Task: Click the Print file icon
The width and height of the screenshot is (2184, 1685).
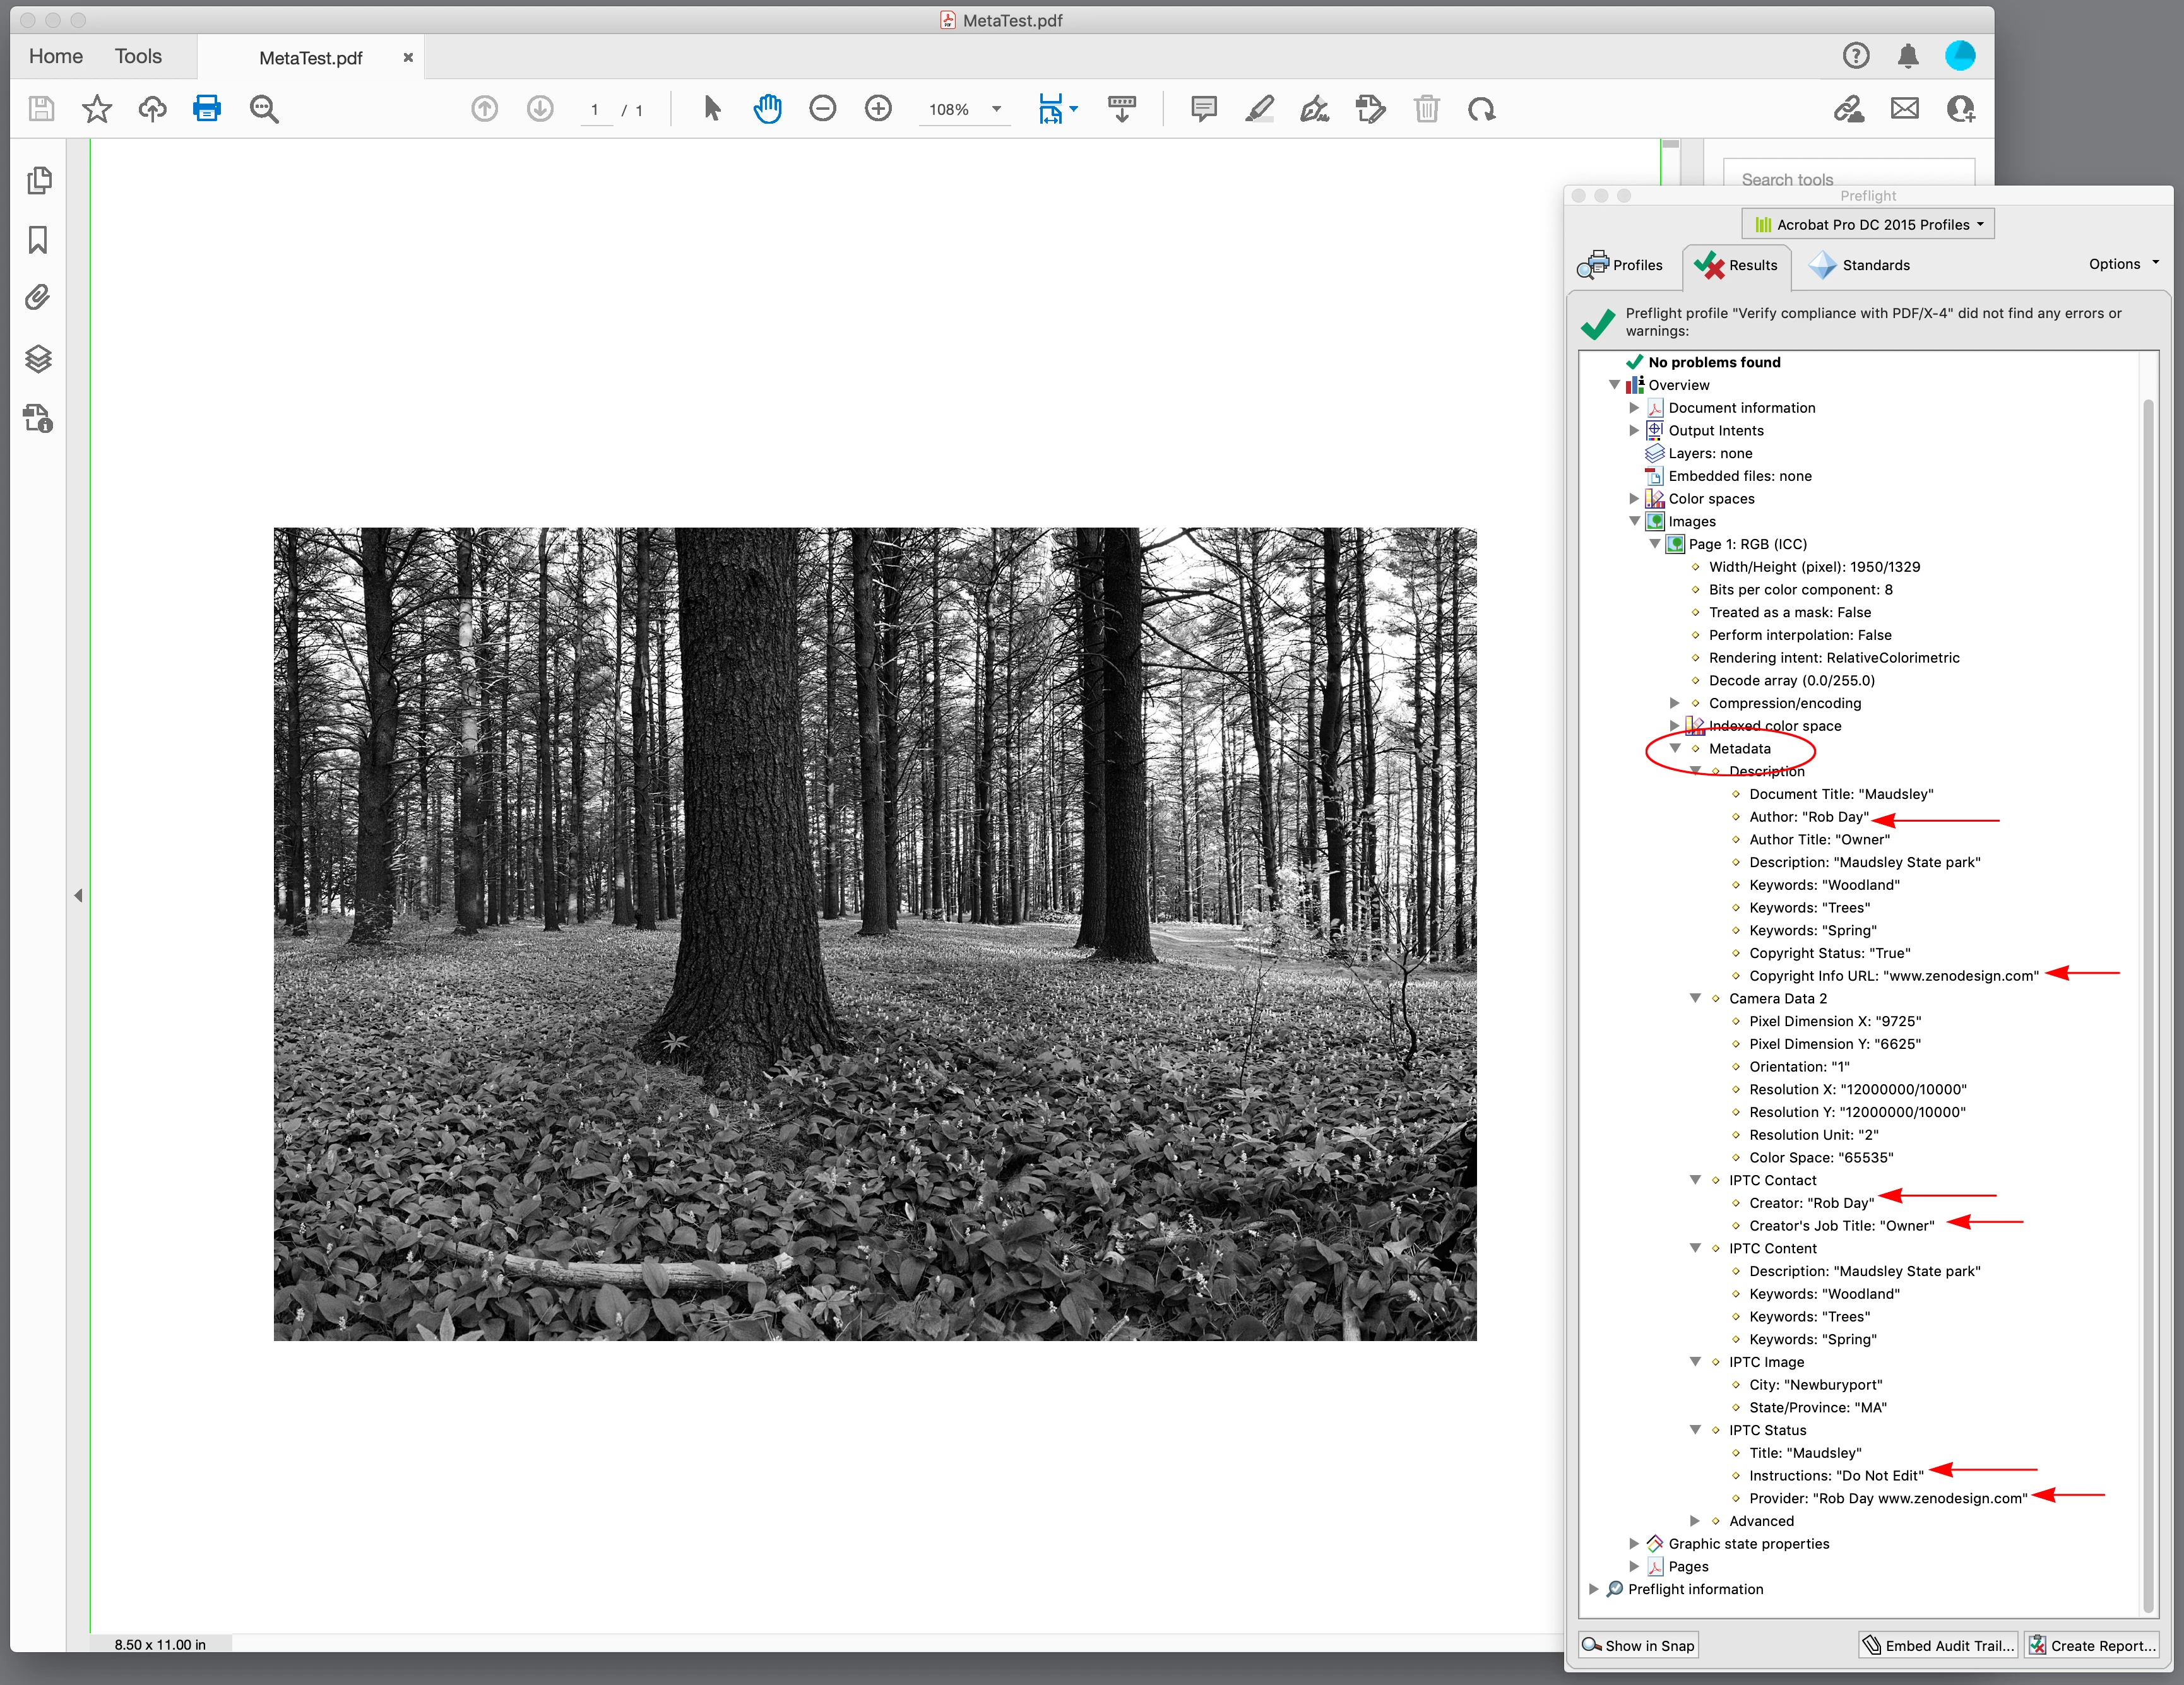Action: (x=206, y=109)
